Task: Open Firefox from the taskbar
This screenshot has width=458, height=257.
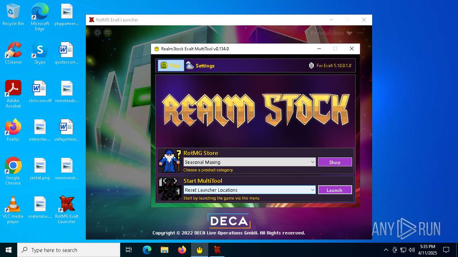Action: coord(182,250)
